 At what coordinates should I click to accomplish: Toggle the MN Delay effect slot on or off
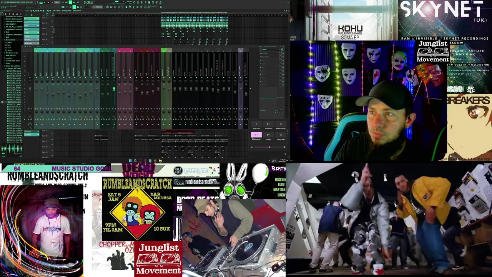(x=283, y=53)
